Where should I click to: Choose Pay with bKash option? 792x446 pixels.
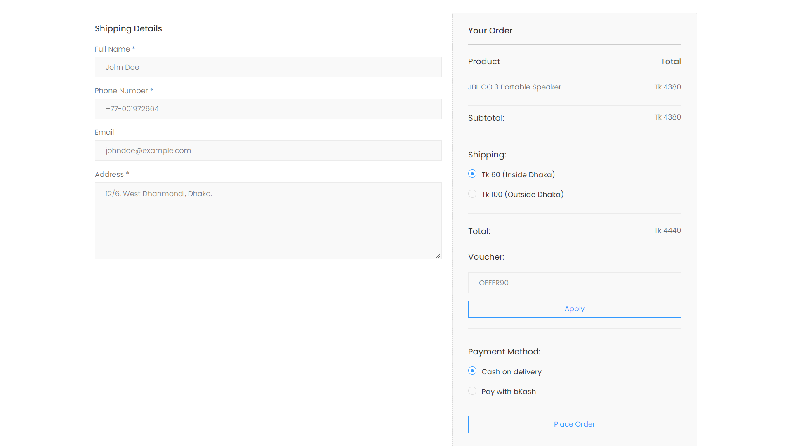pos(472,391)
